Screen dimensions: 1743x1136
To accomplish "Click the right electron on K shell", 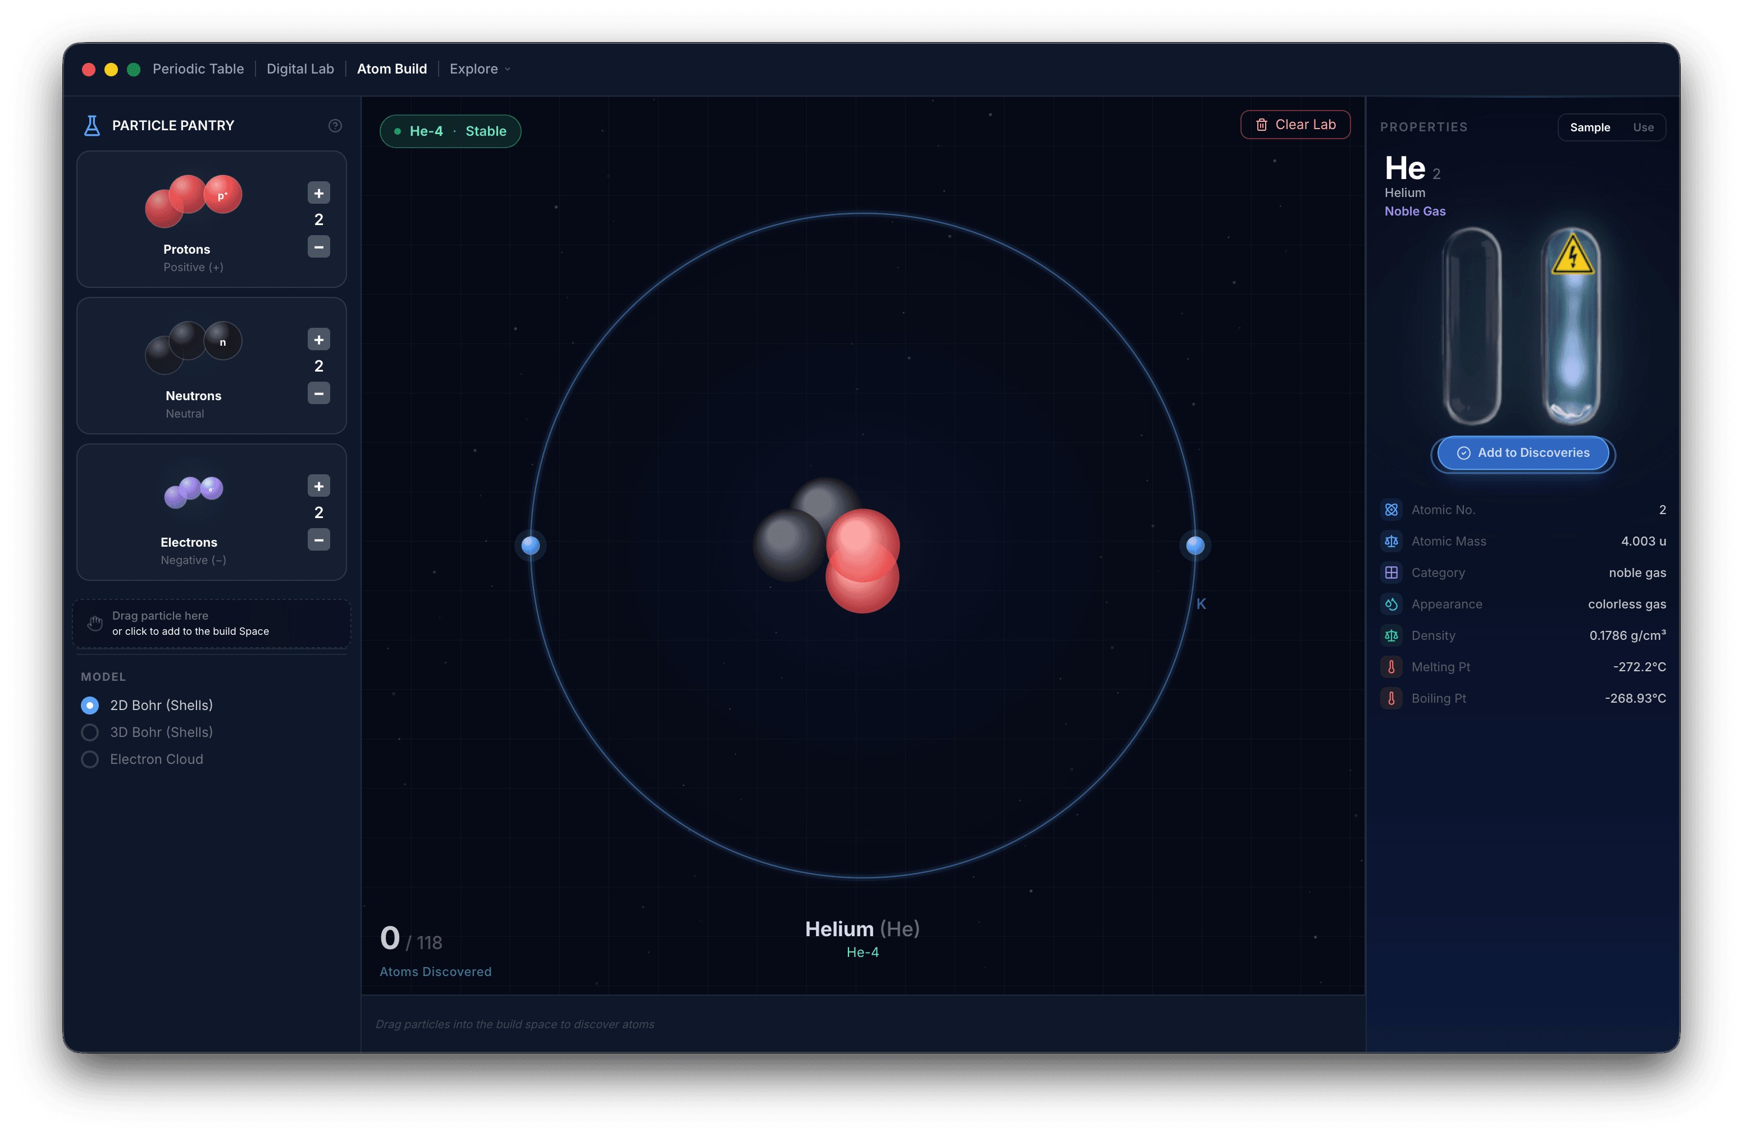I will [1194, 546].
